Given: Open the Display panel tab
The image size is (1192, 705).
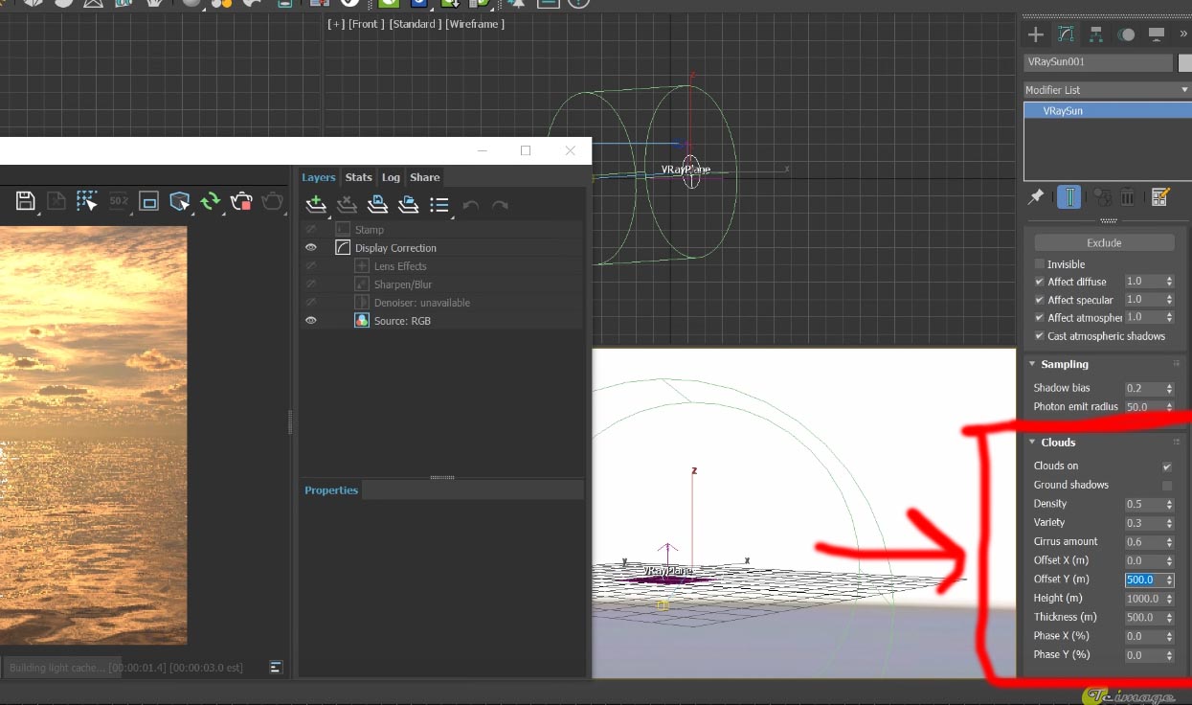Looking at the screenshot, I should click(1157, 34).
